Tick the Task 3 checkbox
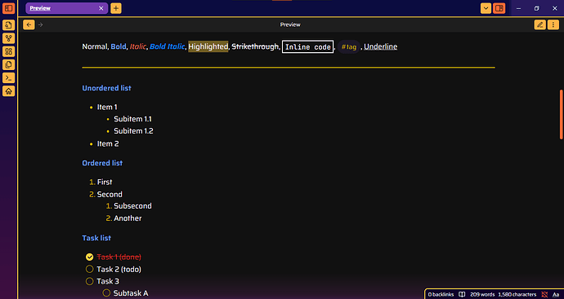The image size is (564, 299). point(90,281)
